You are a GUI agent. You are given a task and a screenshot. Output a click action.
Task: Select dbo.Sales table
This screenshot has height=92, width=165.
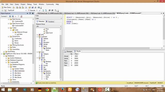coord(18,75)
